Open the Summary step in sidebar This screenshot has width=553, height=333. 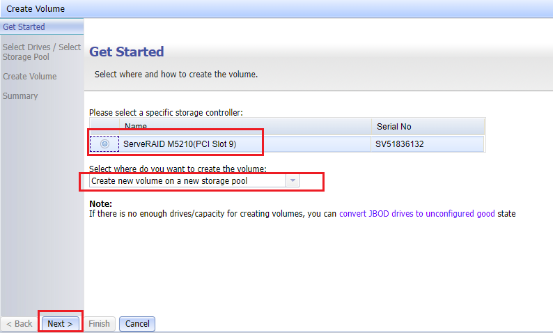(x=20, y=96)
